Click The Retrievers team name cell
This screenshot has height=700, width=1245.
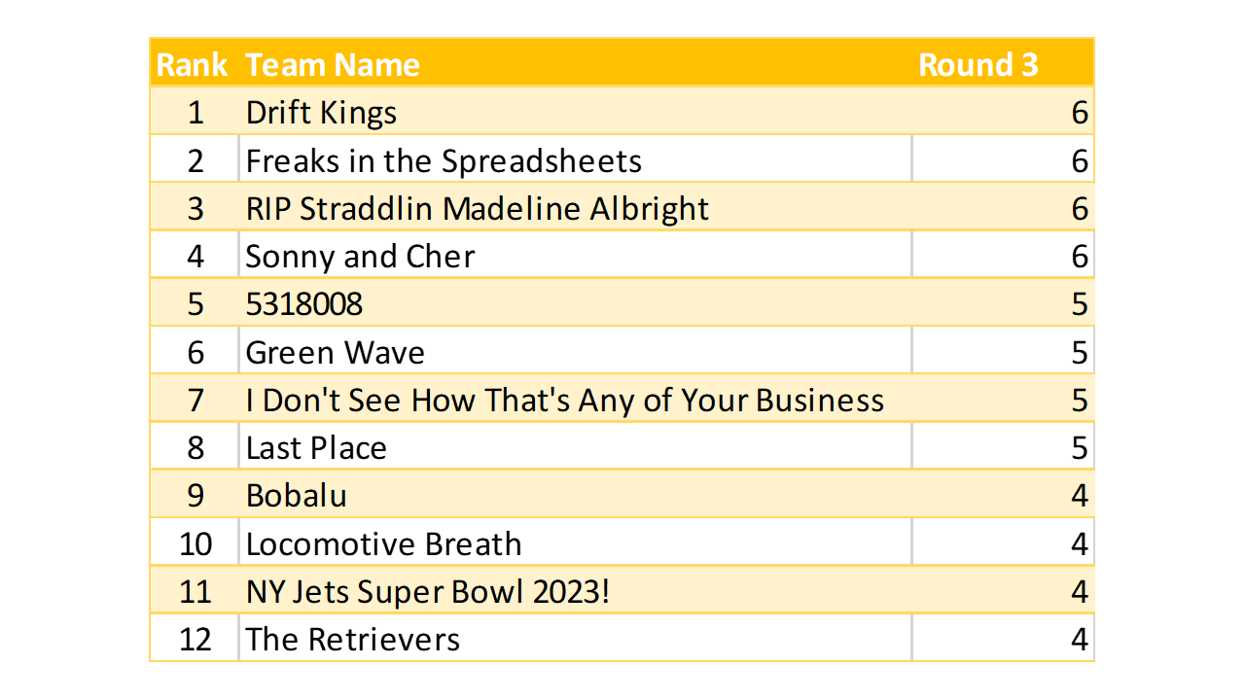click(353, 640)
